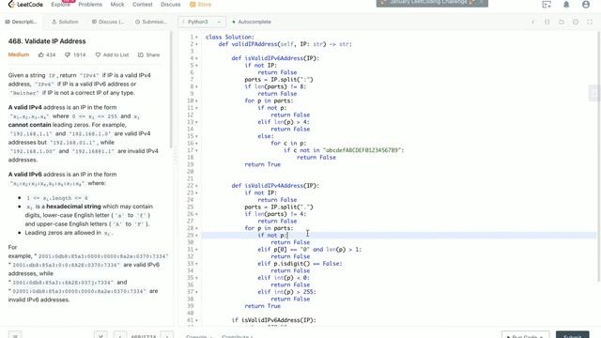The image size is (601, 338).
Task: Place cursor on line 29 'if not p:'
Action: click(x=272, y=236)
